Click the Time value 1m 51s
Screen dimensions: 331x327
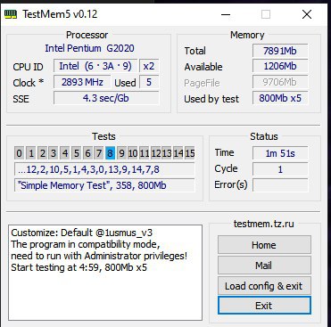tap(280, 153)
